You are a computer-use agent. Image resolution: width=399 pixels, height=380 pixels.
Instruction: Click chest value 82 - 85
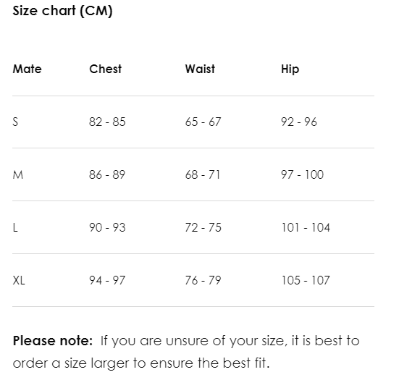click(107, 122)
